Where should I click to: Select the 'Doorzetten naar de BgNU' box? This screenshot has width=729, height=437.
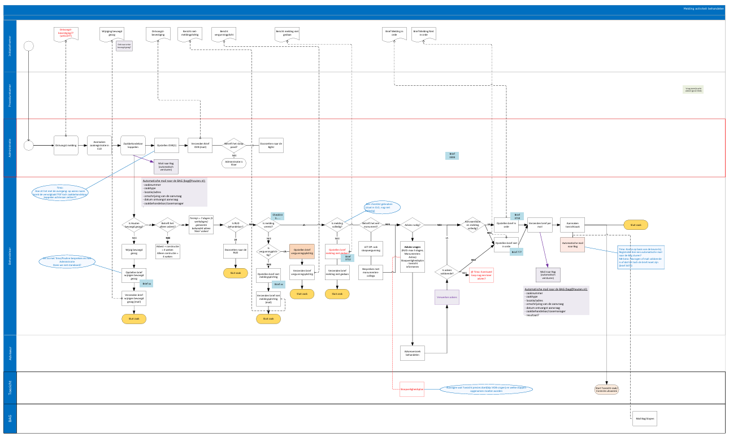[270, 145]
